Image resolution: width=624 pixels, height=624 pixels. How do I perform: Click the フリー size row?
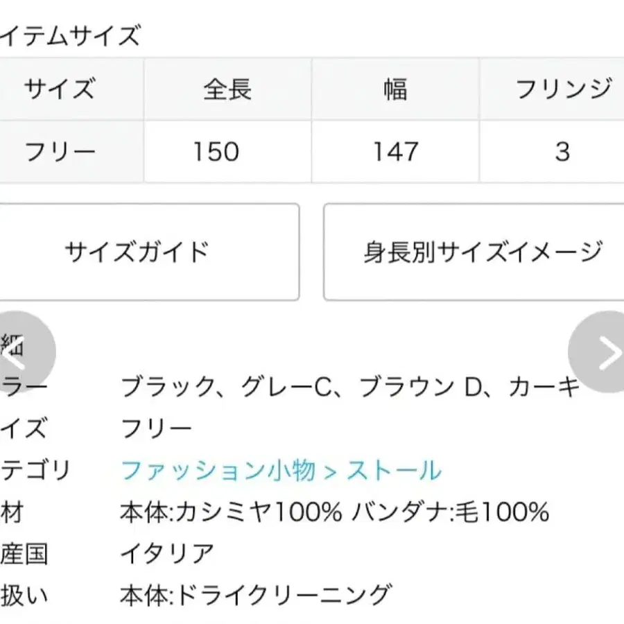pyautogui.click(x=60, y=151)
